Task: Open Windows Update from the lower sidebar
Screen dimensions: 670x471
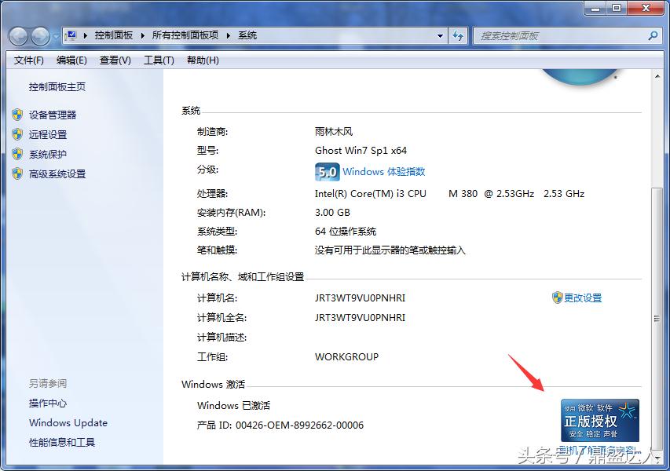Action: (68, 422)
